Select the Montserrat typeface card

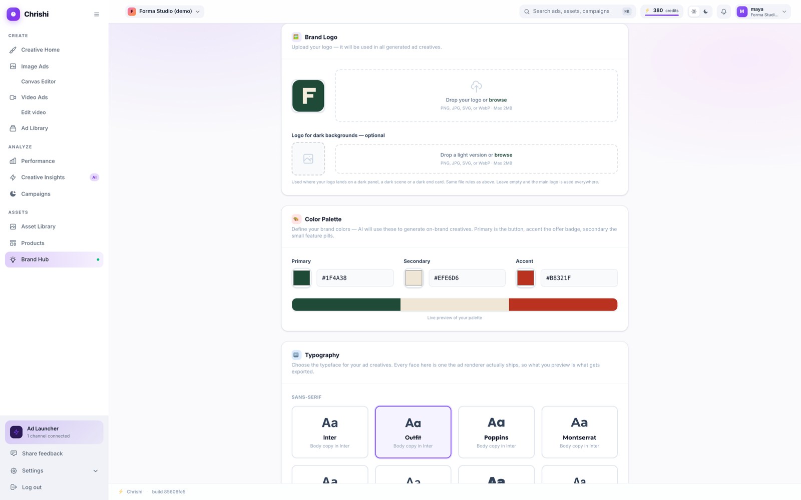click(x=580, y=432)
